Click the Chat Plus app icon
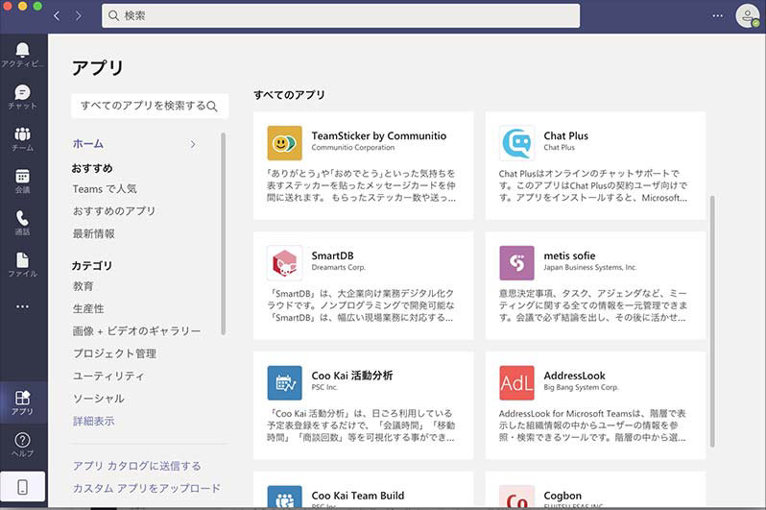766x510 pixels. pyautogui.click(x=516, y=143)
